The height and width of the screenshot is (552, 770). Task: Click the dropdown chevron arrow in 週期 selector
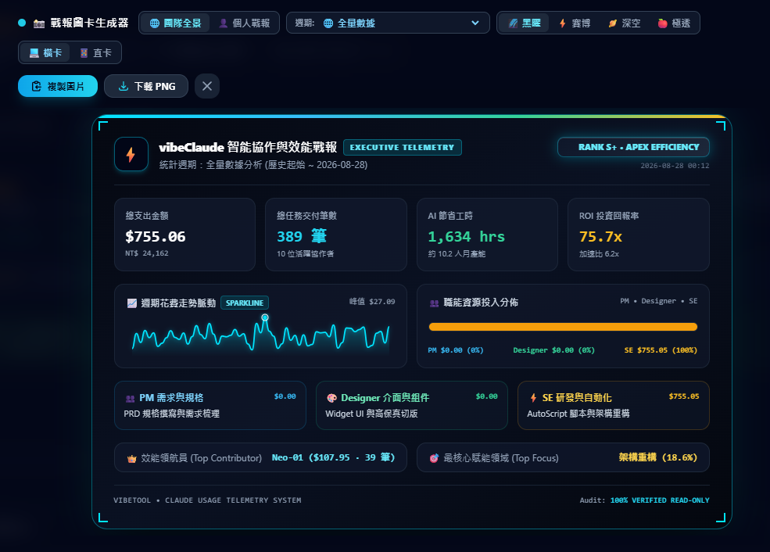pos(475,23)
